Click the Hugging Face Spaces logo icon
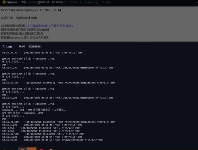198x150 pixels. [4, 2]
